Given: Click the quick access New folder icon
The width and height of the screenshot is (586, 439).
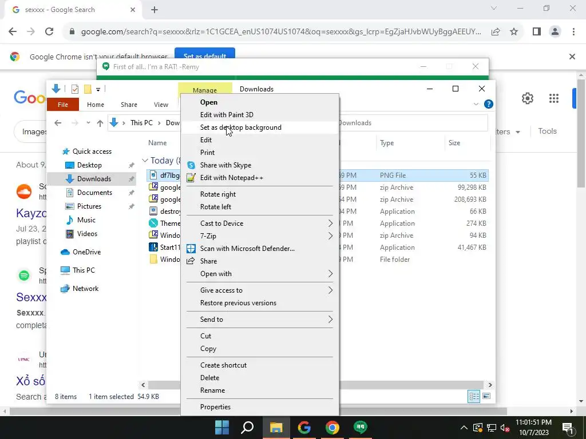Looking at the screenshot, I should click(88, 89).
